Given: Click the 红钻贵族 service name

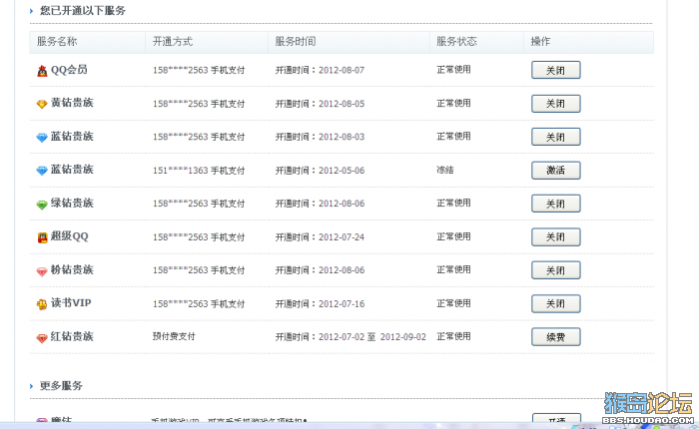Looking at the screenshot, I should click(72, 336).
